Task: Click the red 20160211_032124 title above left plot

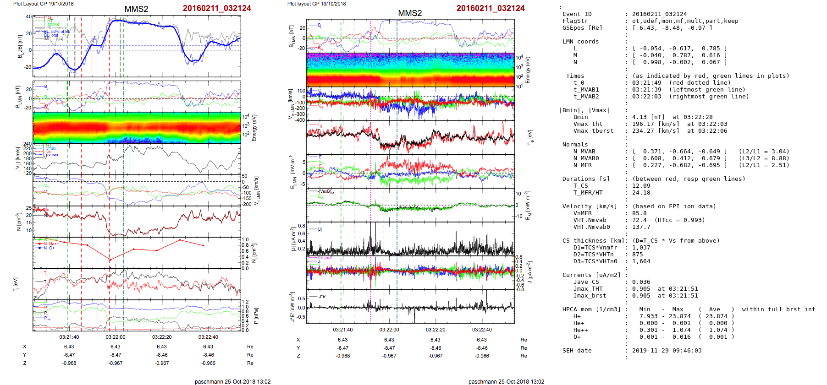Action: pyautogui.click(x=217, y=8)
